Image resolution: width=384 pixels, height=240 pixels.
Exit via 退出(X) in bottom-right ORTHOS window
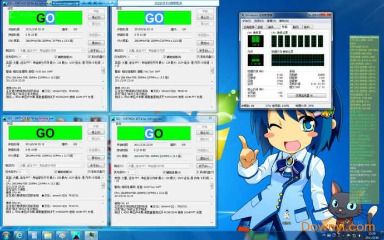click(x=204, y=158)
